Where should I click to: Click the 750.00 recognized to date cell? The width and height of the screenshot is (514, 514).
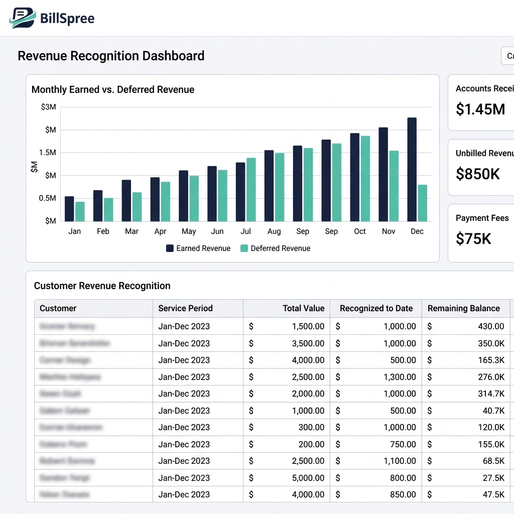(375, 444)
